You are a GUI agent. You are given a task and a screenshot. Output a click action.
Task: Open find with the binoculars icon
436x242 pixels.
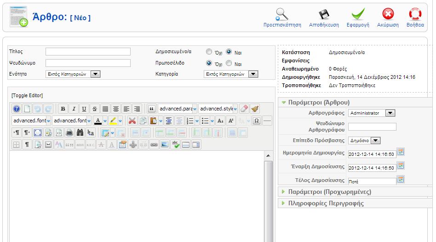80,132
